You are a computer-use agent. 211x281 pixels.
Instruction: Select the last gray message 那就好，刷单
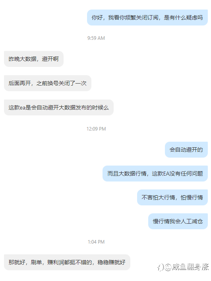(x=67, y=262)
